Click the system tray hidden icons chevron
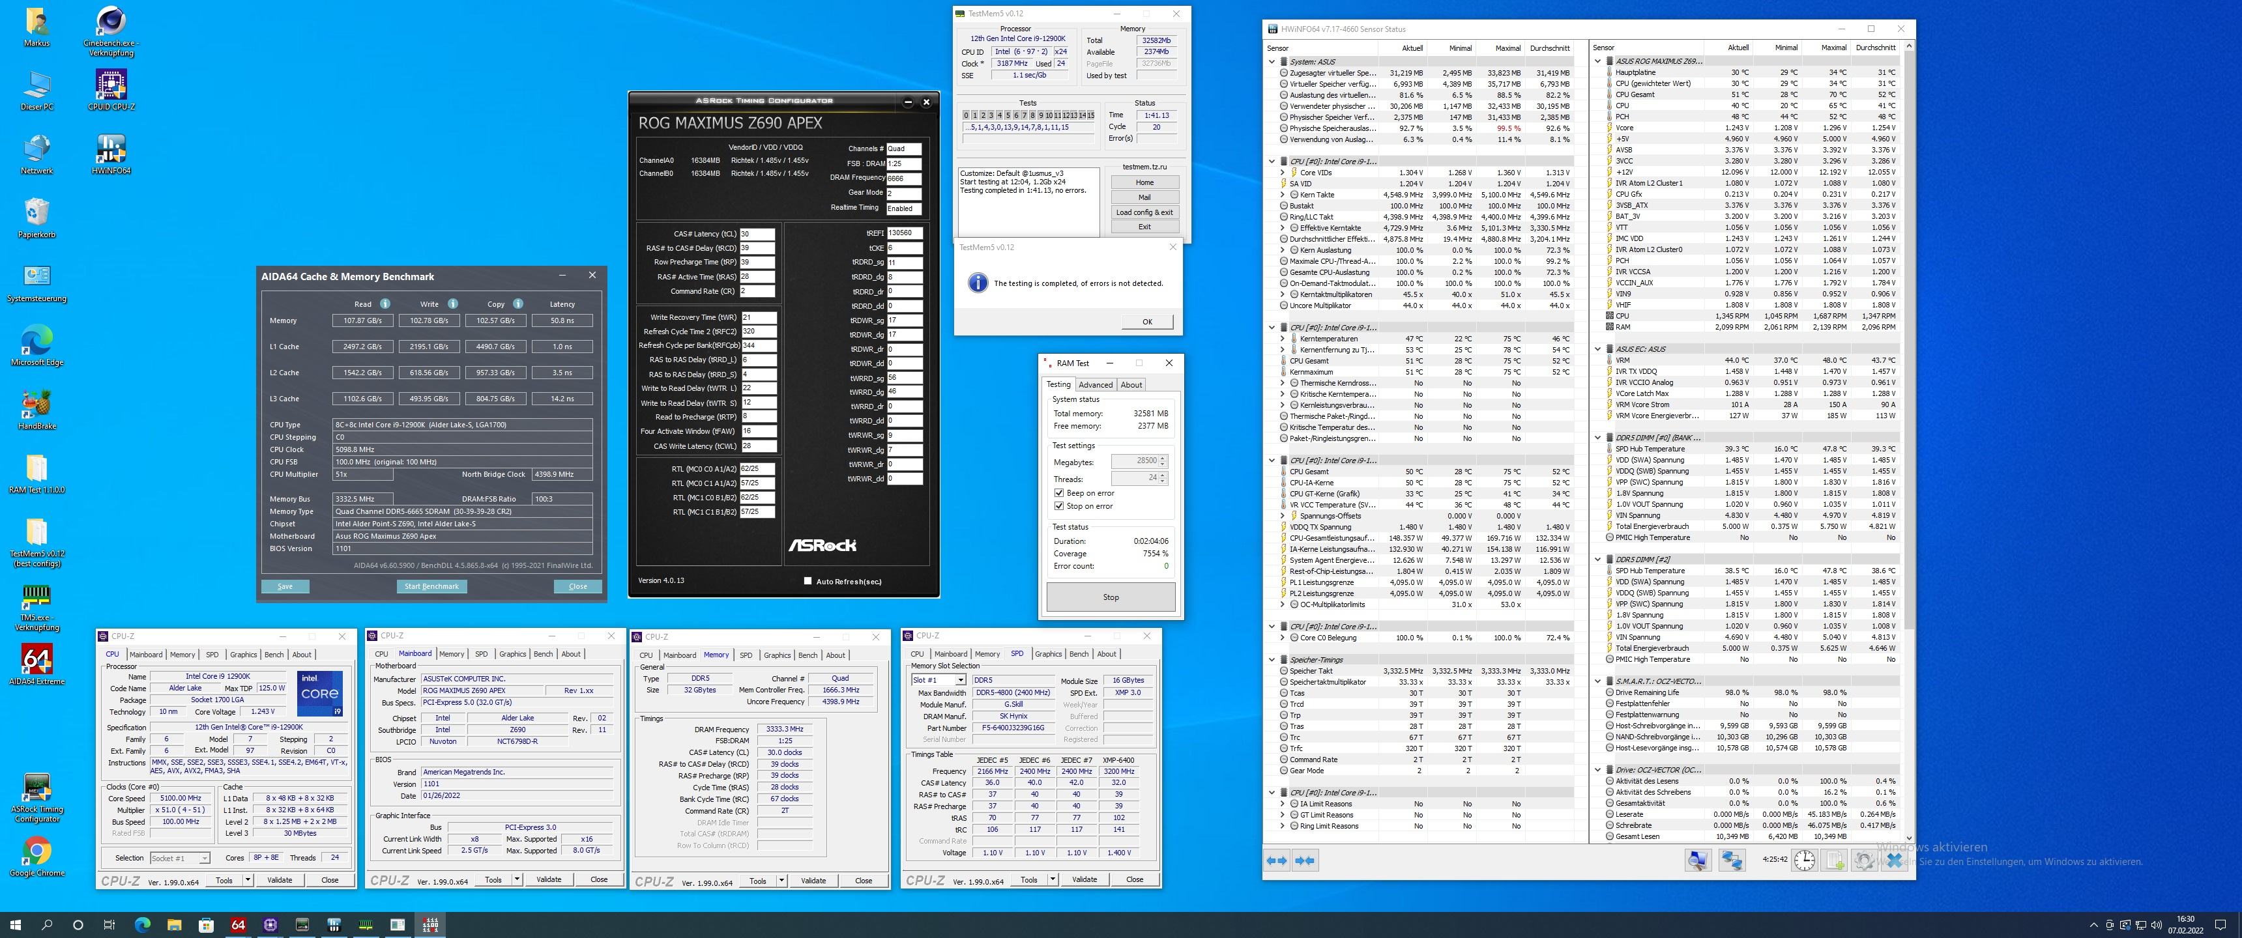This screenshot has width=2242, height=938. [2094, 925]
